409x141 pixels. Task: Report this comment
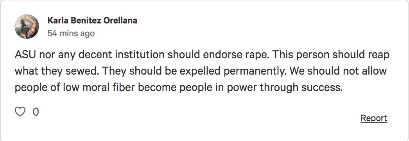(374, 118)
